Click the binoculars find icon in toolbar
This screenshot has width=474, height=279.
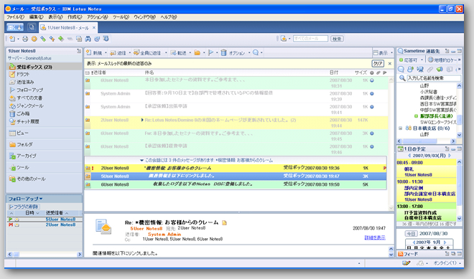(x=88, y=39)
